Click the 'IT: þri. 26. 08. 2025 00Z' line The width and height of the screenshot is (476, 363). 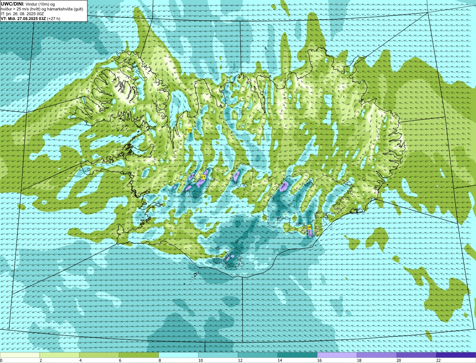coord(22,14)
